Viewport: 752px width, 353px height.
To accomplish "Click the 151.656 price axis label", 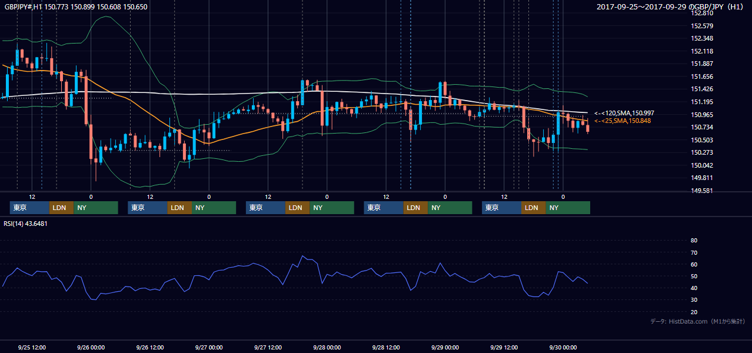I will coord(702,76).
